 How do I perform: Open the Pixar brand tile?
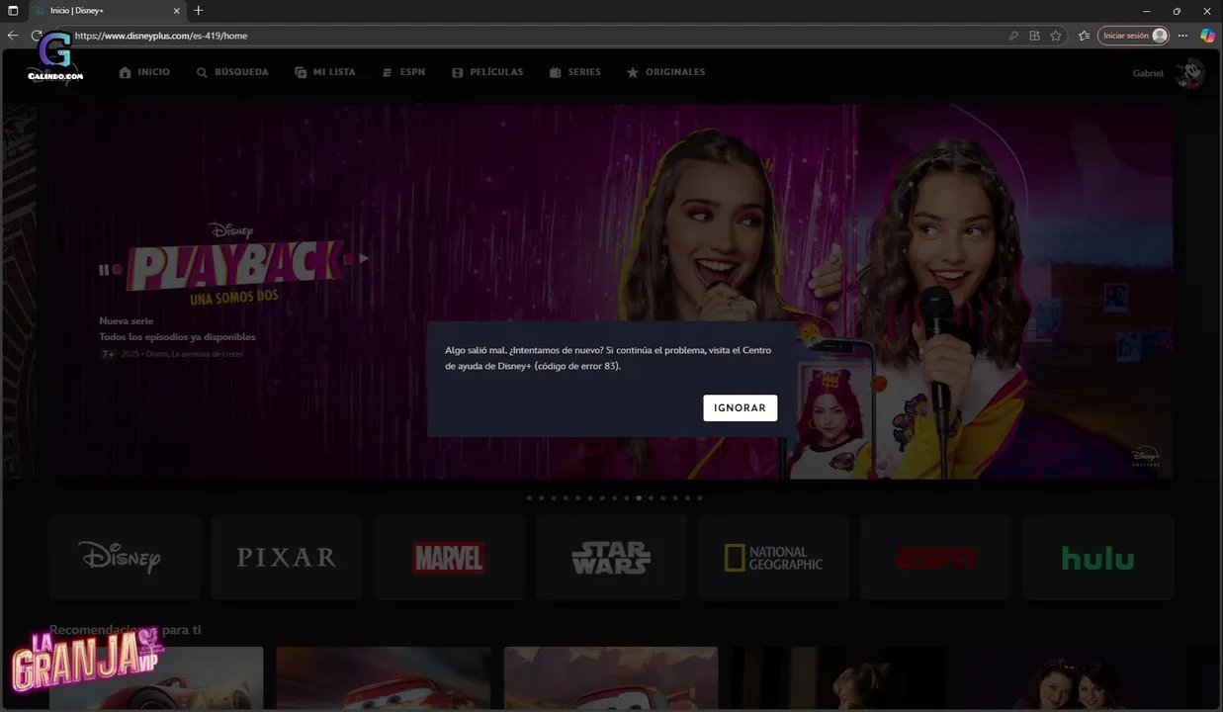[x=287, y=558]
